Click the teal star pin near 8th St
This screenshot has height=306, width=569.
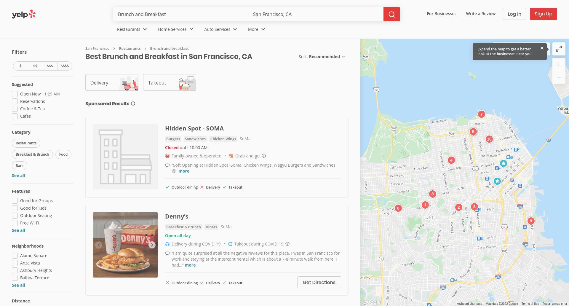point(497,181)
